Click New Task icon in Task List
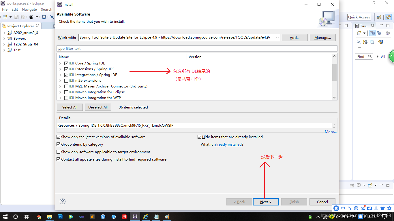394x221 pixels. click(x=359, y=33)
